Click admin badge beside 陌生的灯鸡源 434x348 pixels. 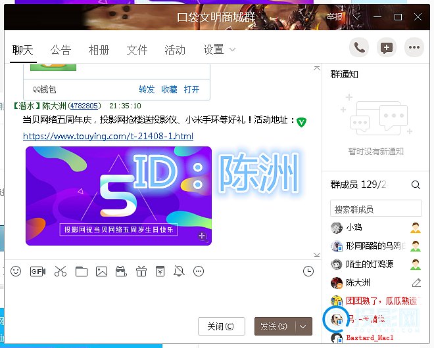click(416, 264)
